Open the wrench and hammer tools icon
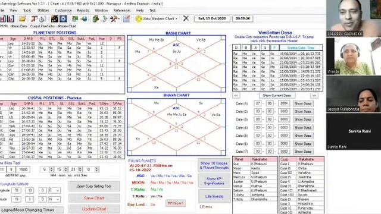The width and height of the screenshot is (381, 214). tap(114, 18)
